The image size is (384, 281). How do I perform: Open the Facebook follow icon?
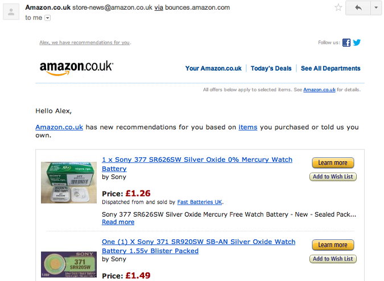tap(346, 42)
